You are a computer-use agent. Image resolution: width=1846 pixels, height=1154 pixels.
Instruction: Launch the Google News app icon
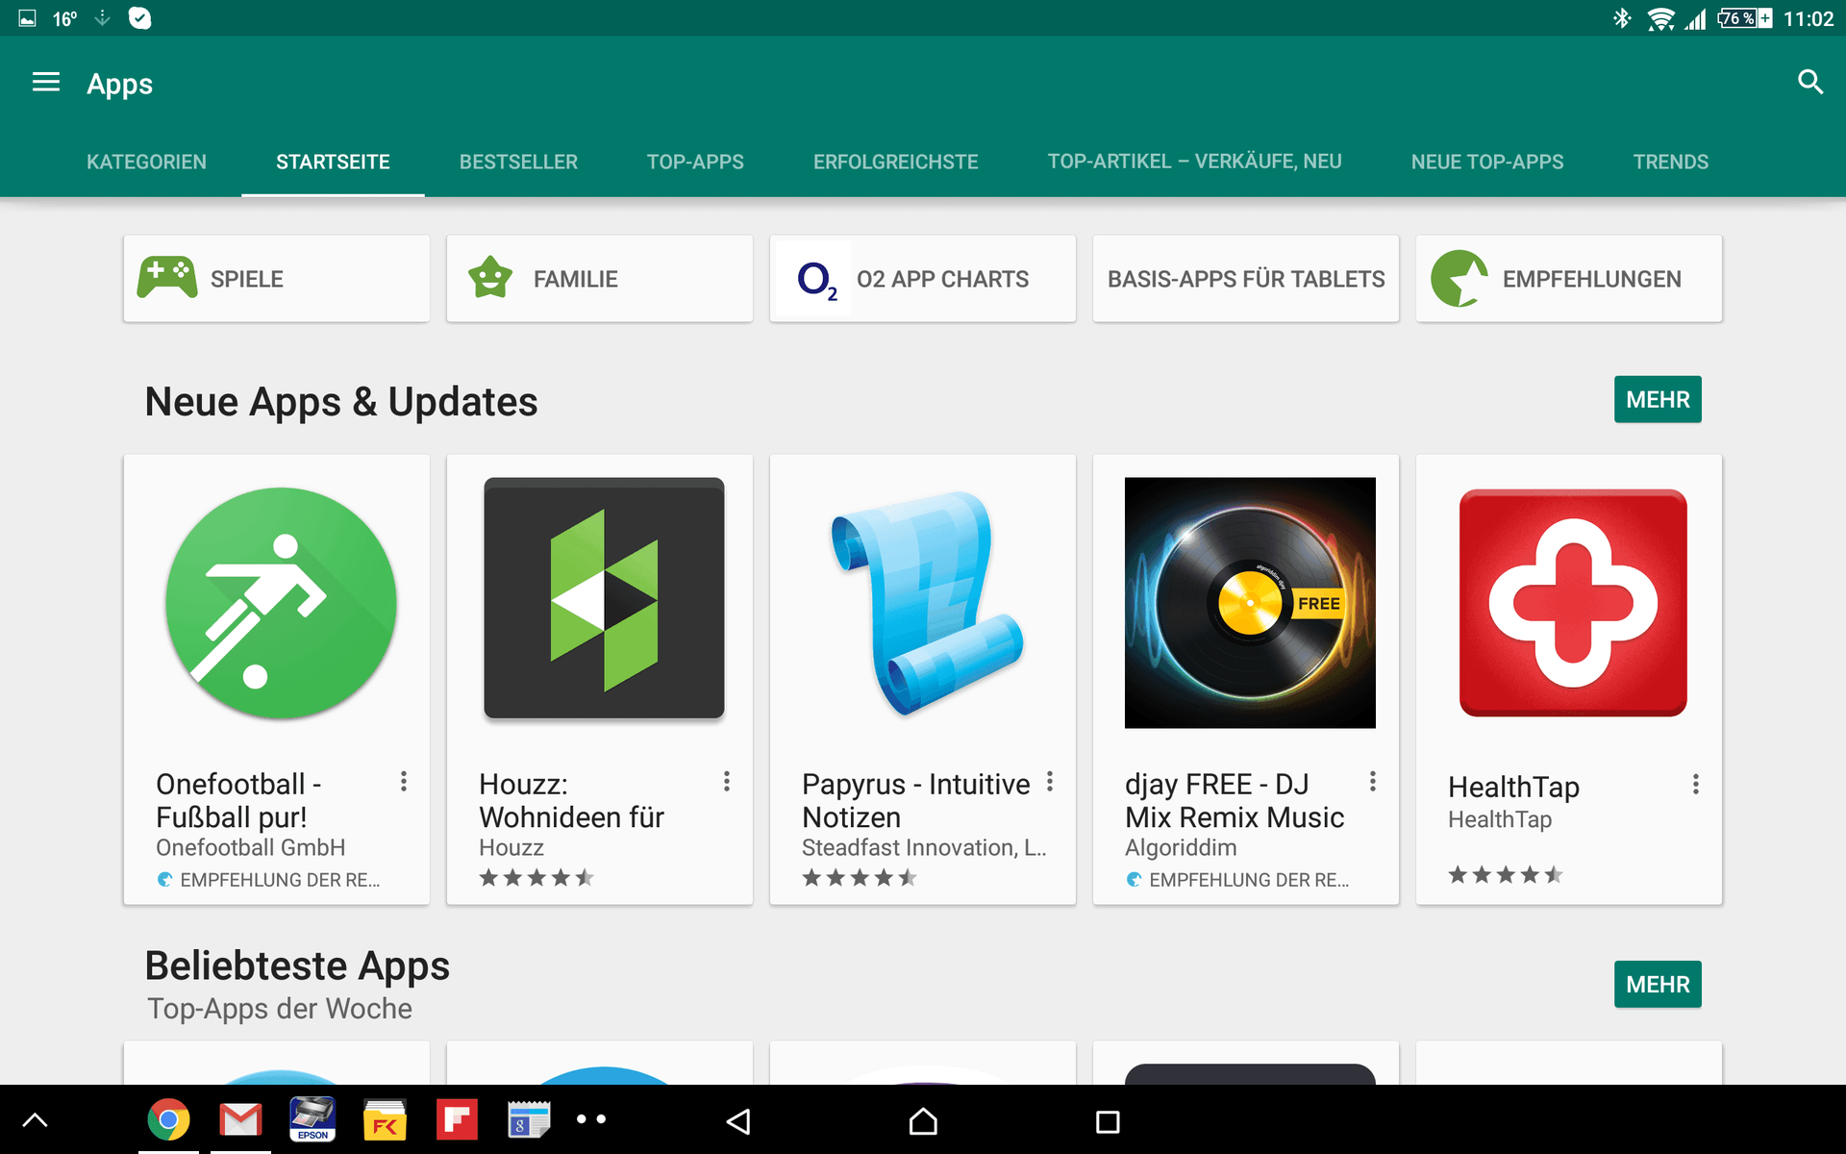pyautogui.click(x=529, y=1119)
